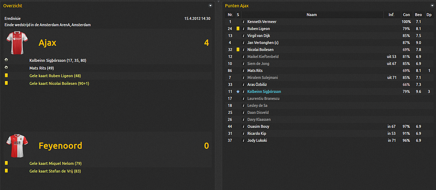Image resolution: width=436 pixels, height=190 pixels.
Task: Click the Nr. column header
Action: (230, 15)
